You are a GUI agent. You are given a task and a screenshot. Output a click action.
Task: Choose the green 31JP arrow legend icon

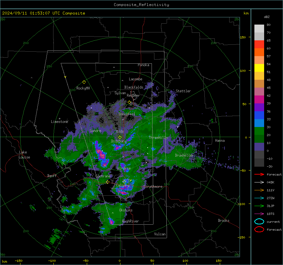[x=259, y=206]
